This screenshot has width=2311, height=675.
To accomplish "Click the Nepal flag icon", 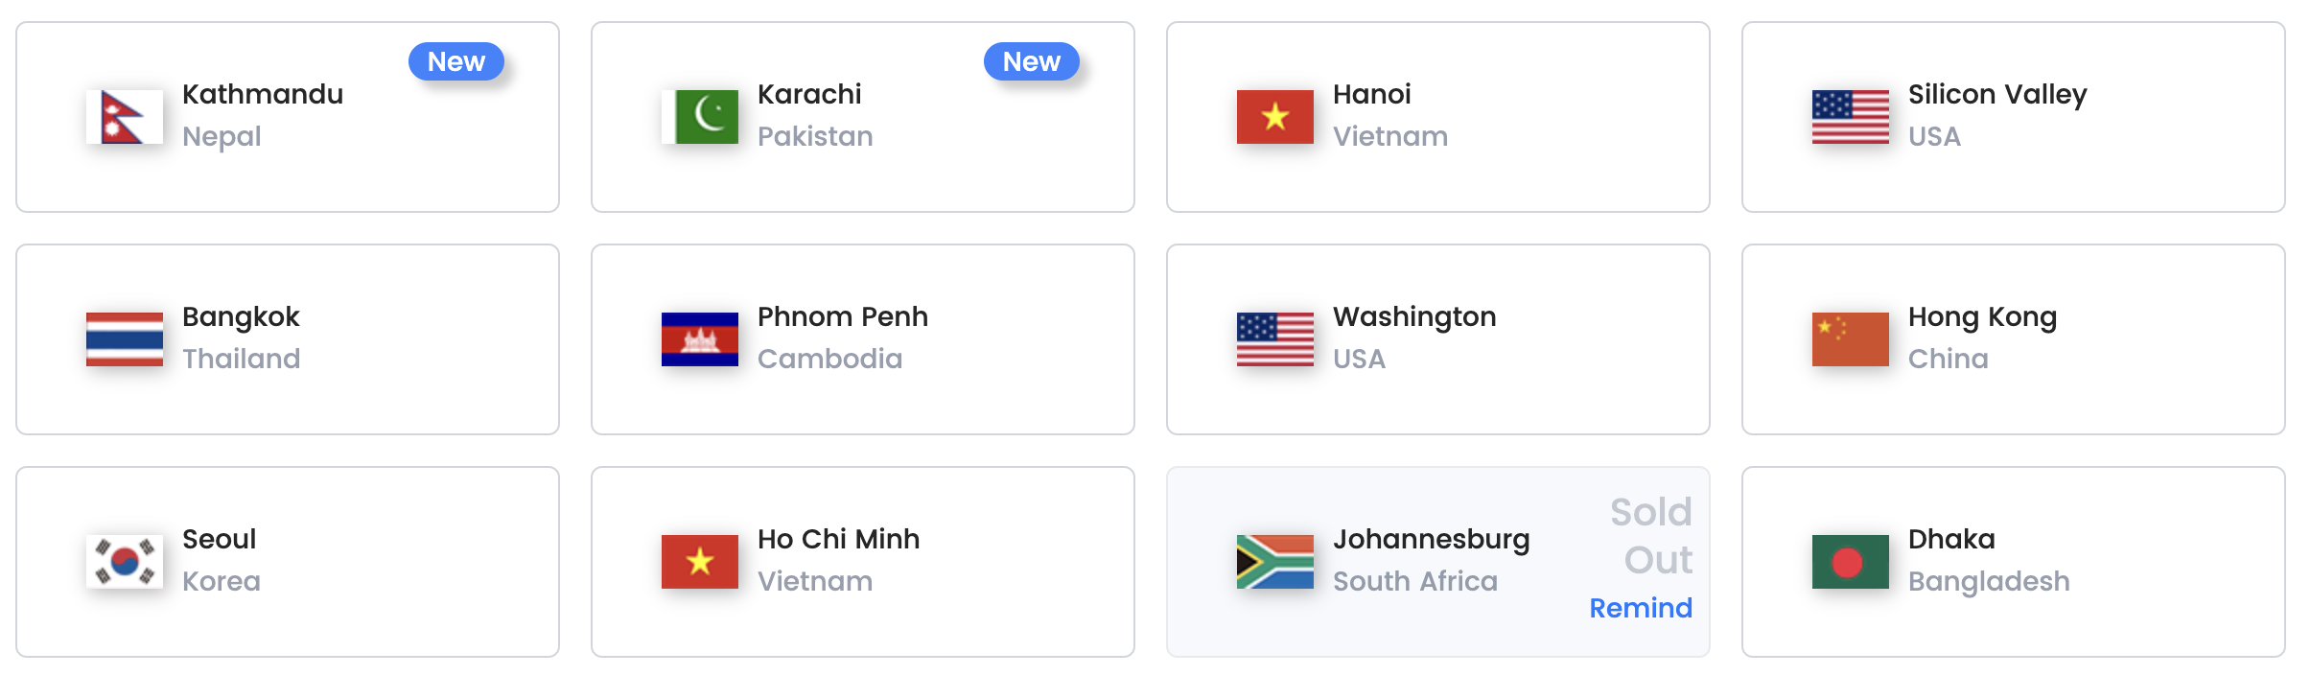I will [125, 117].
